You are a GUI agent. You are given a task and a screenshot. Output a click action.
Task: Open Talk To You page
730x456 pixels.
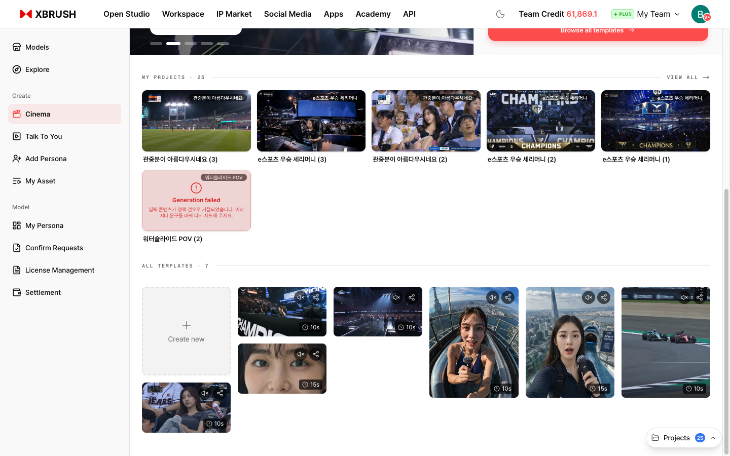(64, 136)
